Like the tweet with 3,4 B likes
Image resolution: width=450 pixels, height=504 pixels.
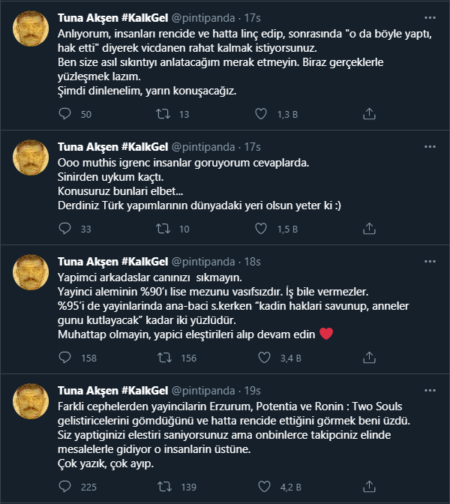[261, 358]
